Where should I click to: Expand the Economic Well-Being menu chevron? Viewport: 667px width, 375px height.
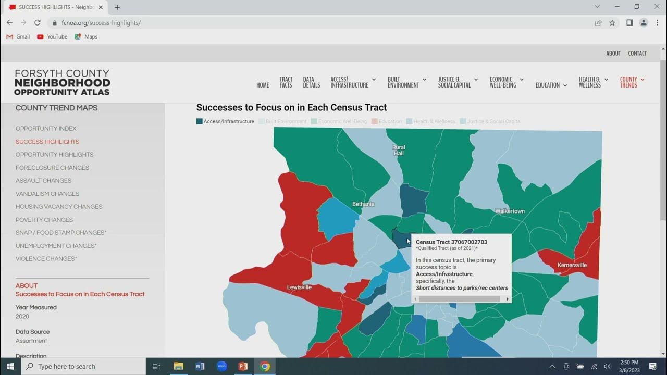(x=522, y=80)
